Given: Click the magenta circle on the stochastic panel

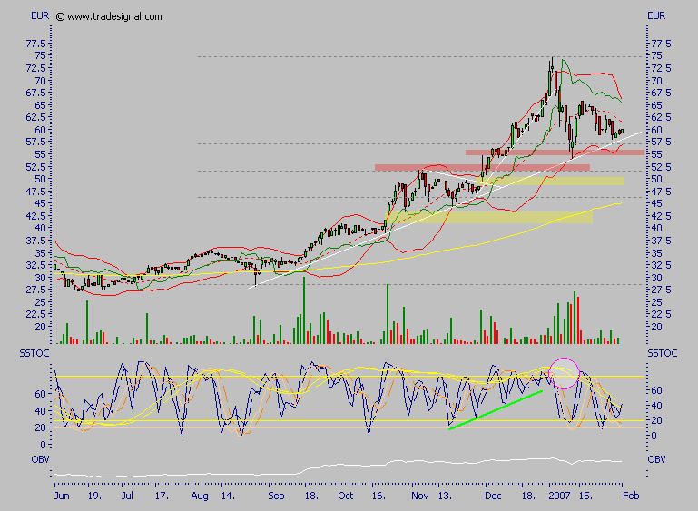Looking at the screenshot, I should pyautogui.click(x=565, y=373).
